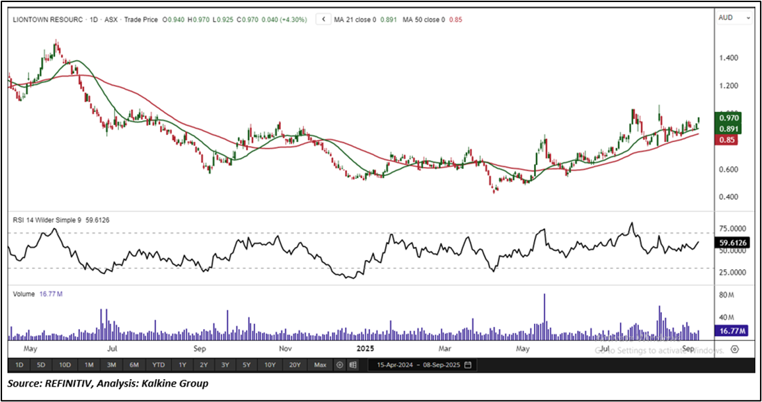Click the table layout icon in the range bar
Screen dimensions: 762x402
352,364
